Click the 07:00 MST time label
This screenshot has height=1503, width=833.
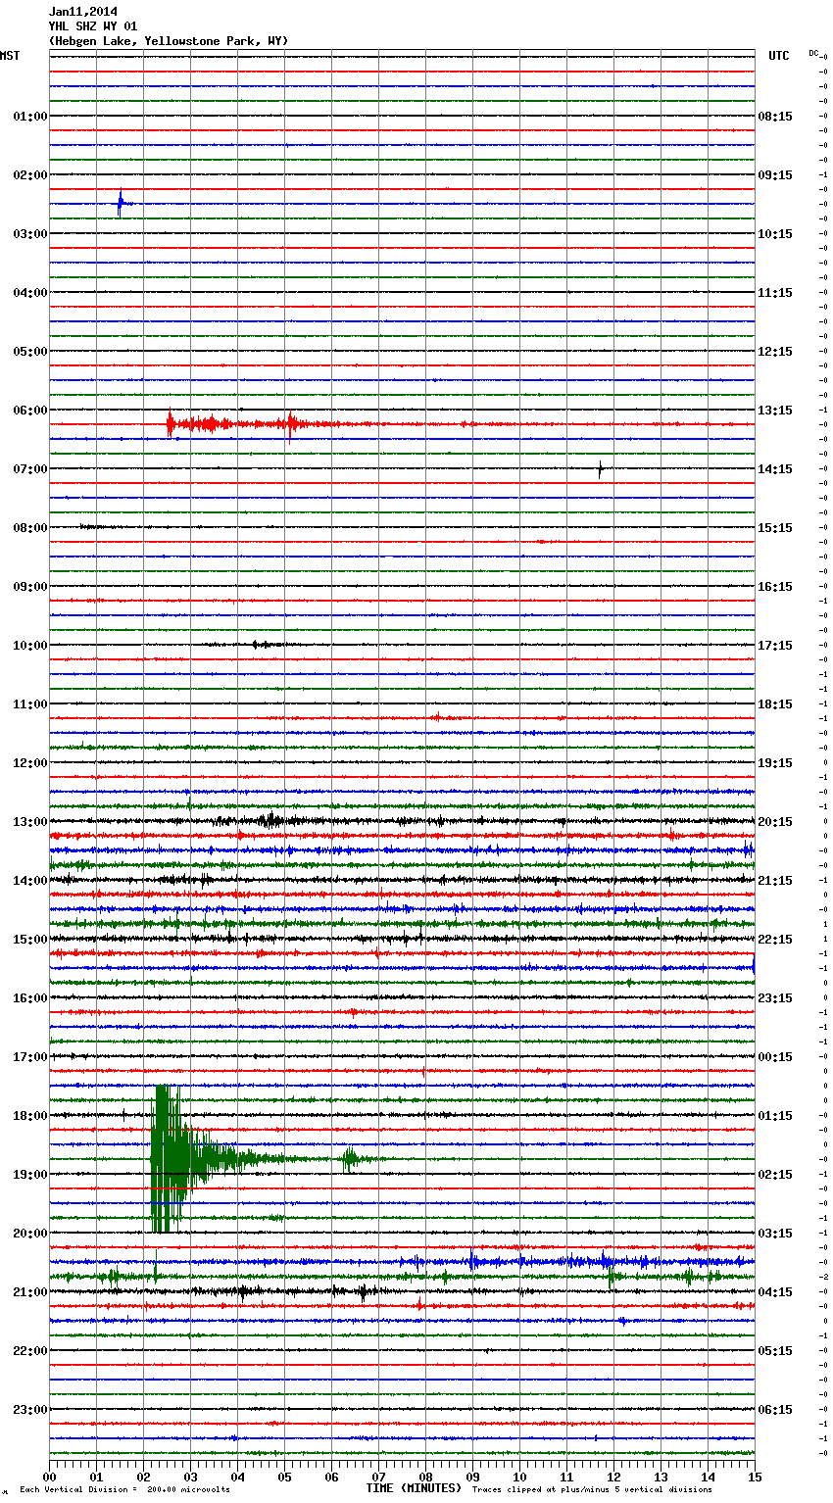(30, 469)
